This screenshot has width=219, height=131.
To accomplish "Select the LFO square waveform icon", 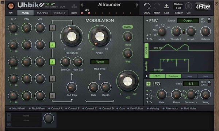I will 151,95.
